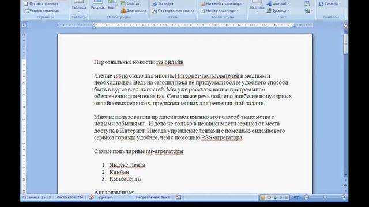Click the list item Яндекс.Лента

(x=127, y=165)
